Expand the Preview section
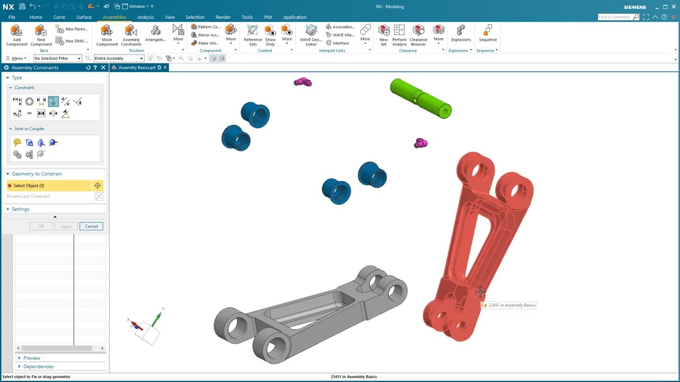This screenshot has height=382, width=680. (x=19, y=358)
